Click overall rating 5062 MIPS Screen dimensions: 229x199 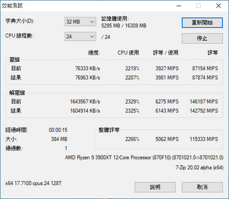click(x=167, y=139)
